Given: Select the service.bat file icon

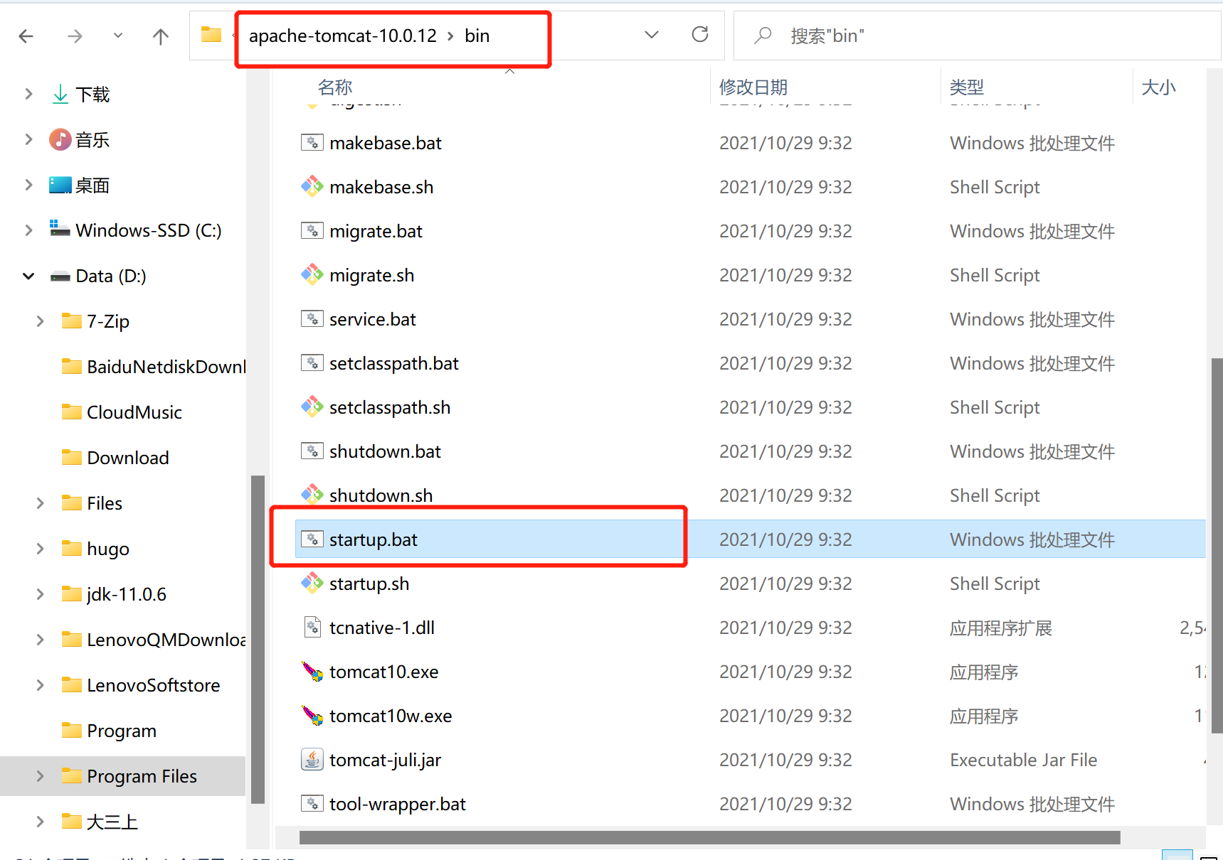Looking at the screenshot, I should (312, 319).
